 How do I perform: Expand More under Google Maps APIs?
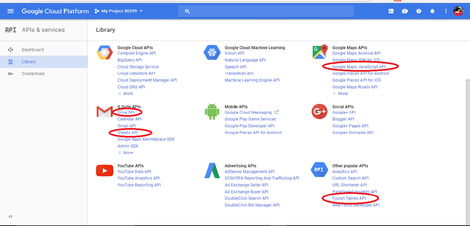pos(340,94)
